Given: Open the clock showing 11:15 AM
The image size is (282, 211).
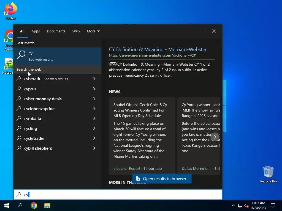Looking at the screenshot, I should 258,206.
